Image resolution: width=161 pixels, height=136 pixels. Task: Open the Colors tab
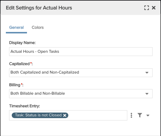pos(38,28)
